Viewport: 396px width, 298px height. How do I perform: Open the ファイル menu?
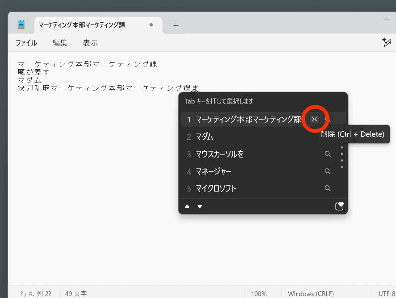[26, 43]
